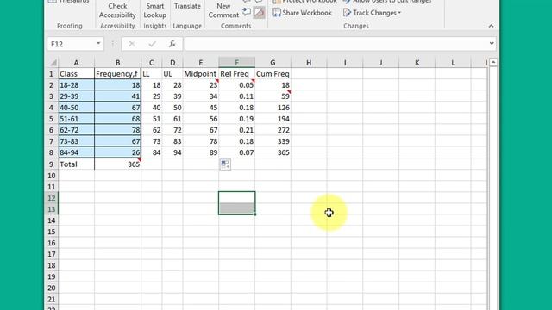Screen dimensions: 552x310
Task: Open Smart Lookup
Action: tap(155, 10)
